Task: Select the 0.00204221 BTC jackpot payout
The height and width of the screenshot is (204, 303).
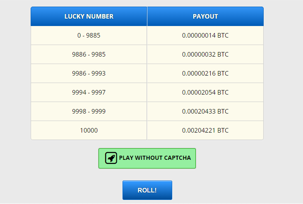Action: [x=205, y=130]
